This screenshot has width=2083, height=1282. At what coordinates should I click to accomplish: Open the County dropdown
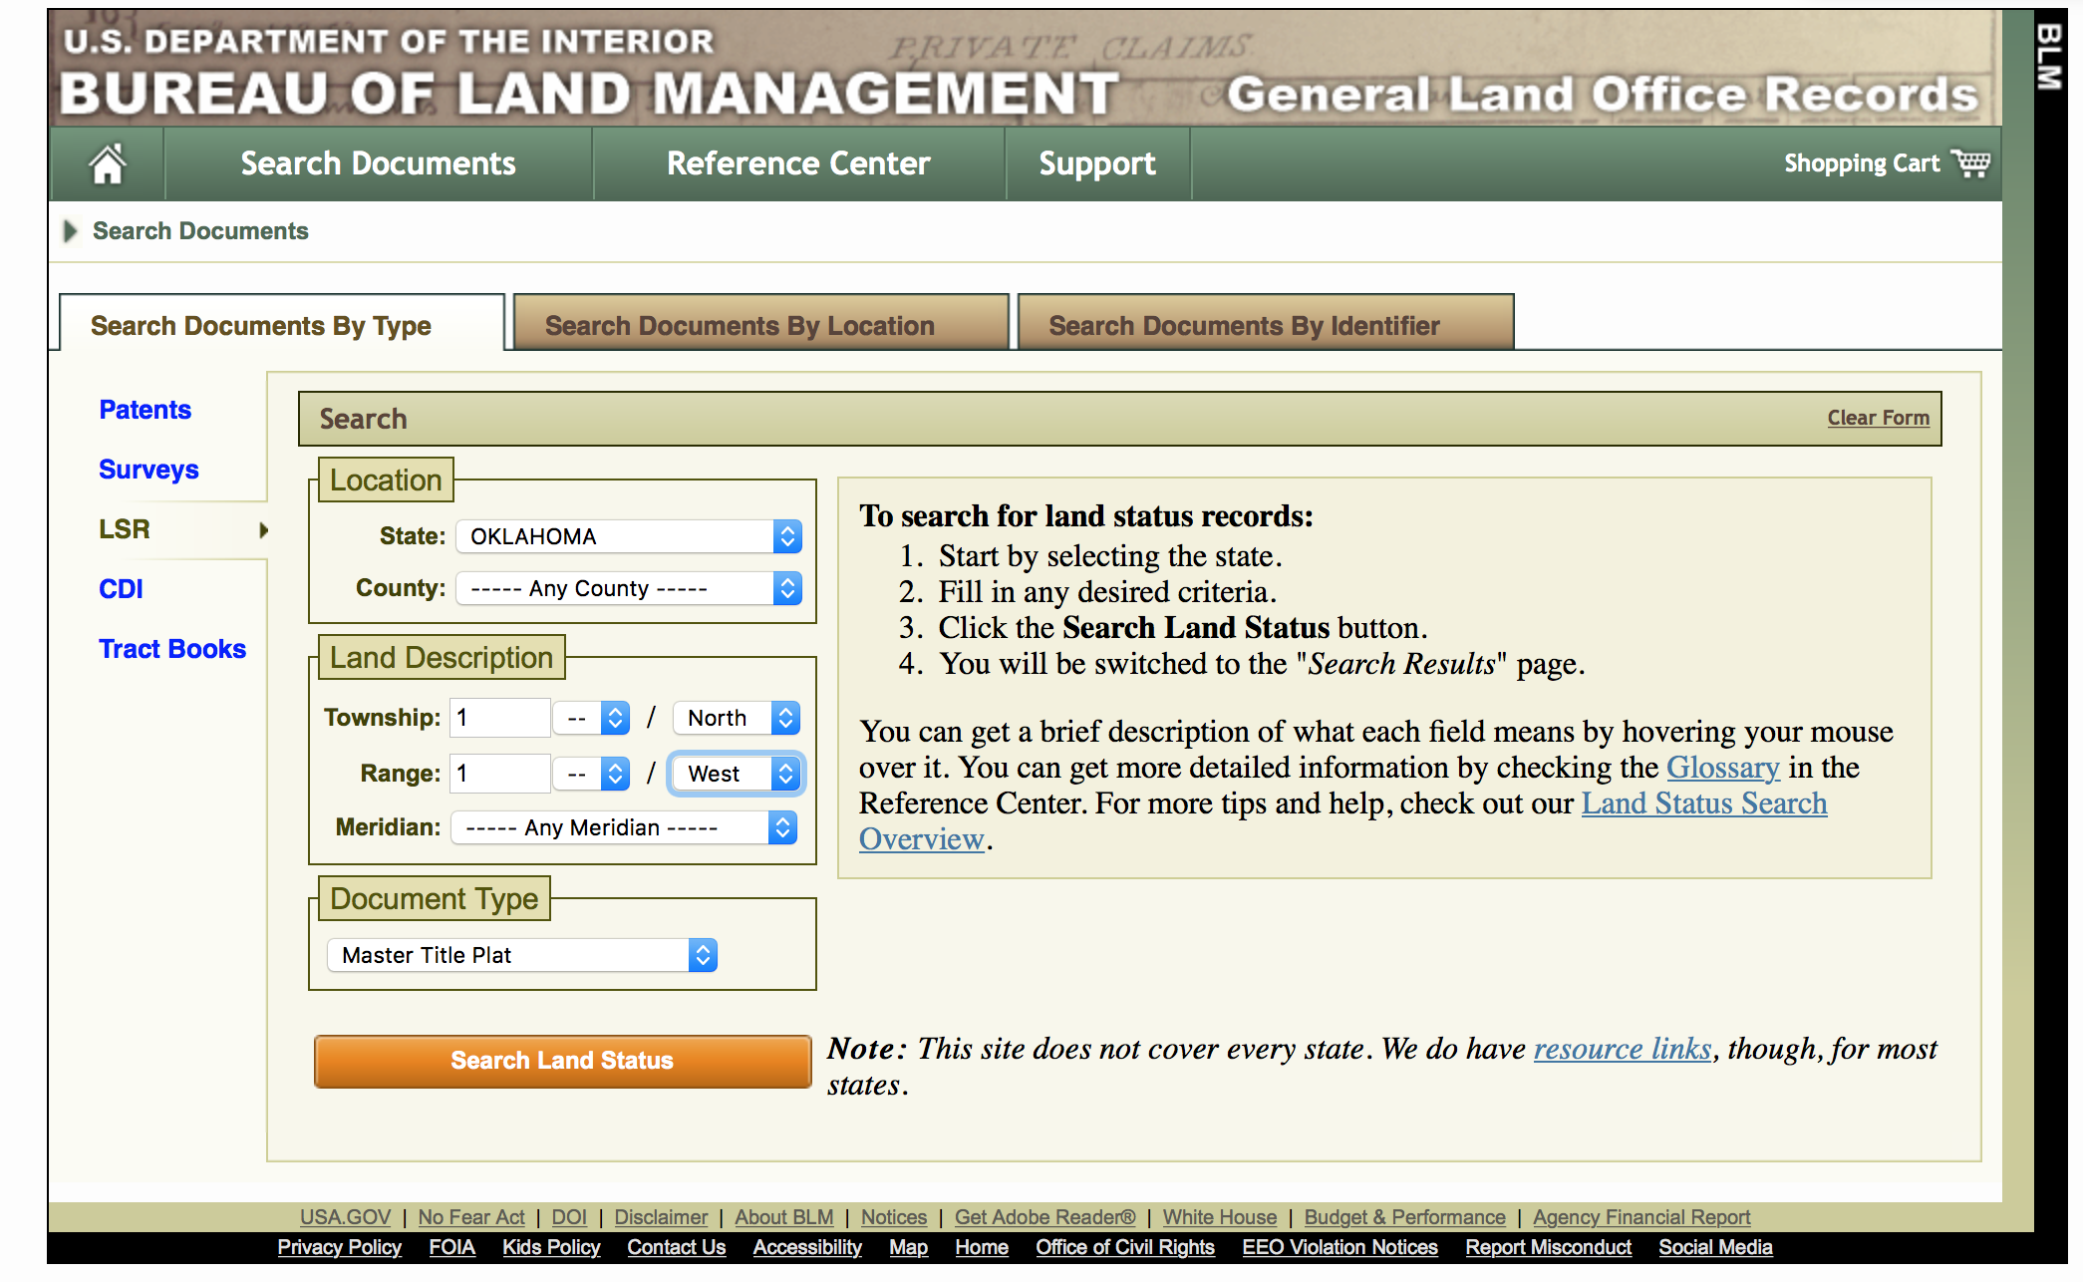(629, 588)
